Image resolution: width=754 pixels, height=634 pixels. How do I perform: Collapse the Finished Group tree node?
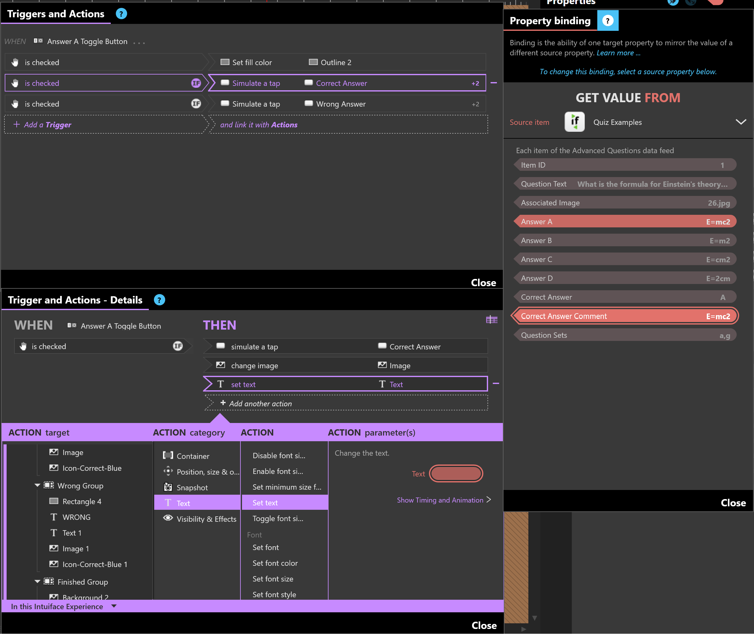37,581
